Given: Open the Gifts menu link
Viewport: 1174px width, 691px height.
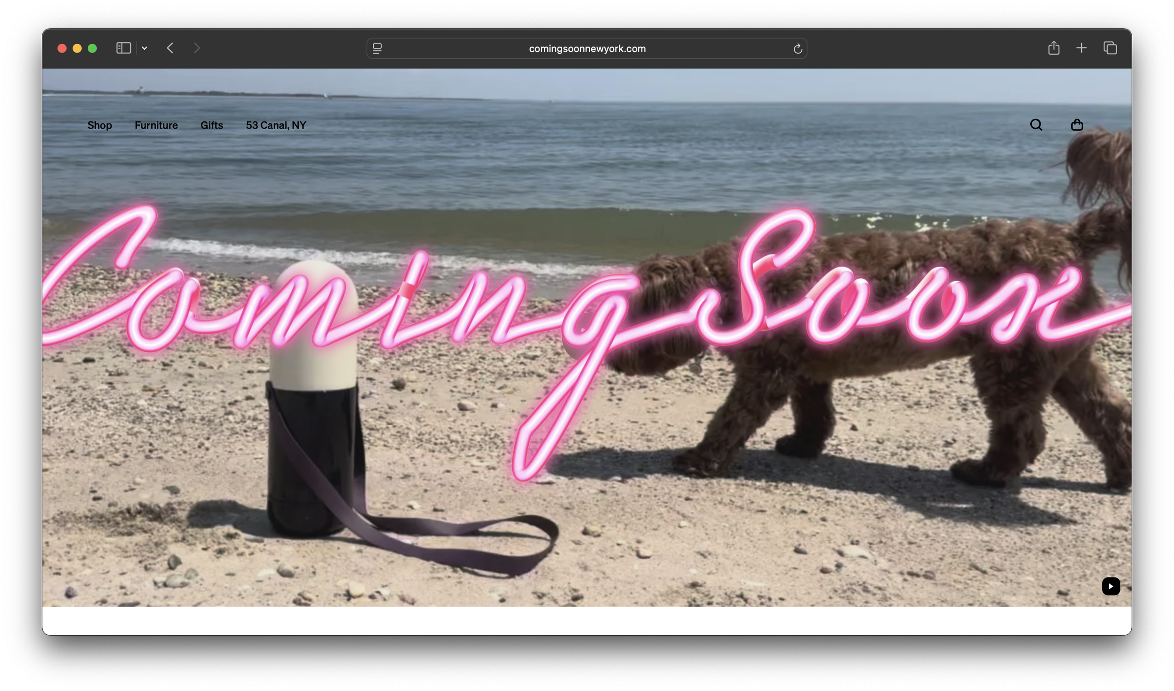Looking at the screenshot, I should point(212,125).
